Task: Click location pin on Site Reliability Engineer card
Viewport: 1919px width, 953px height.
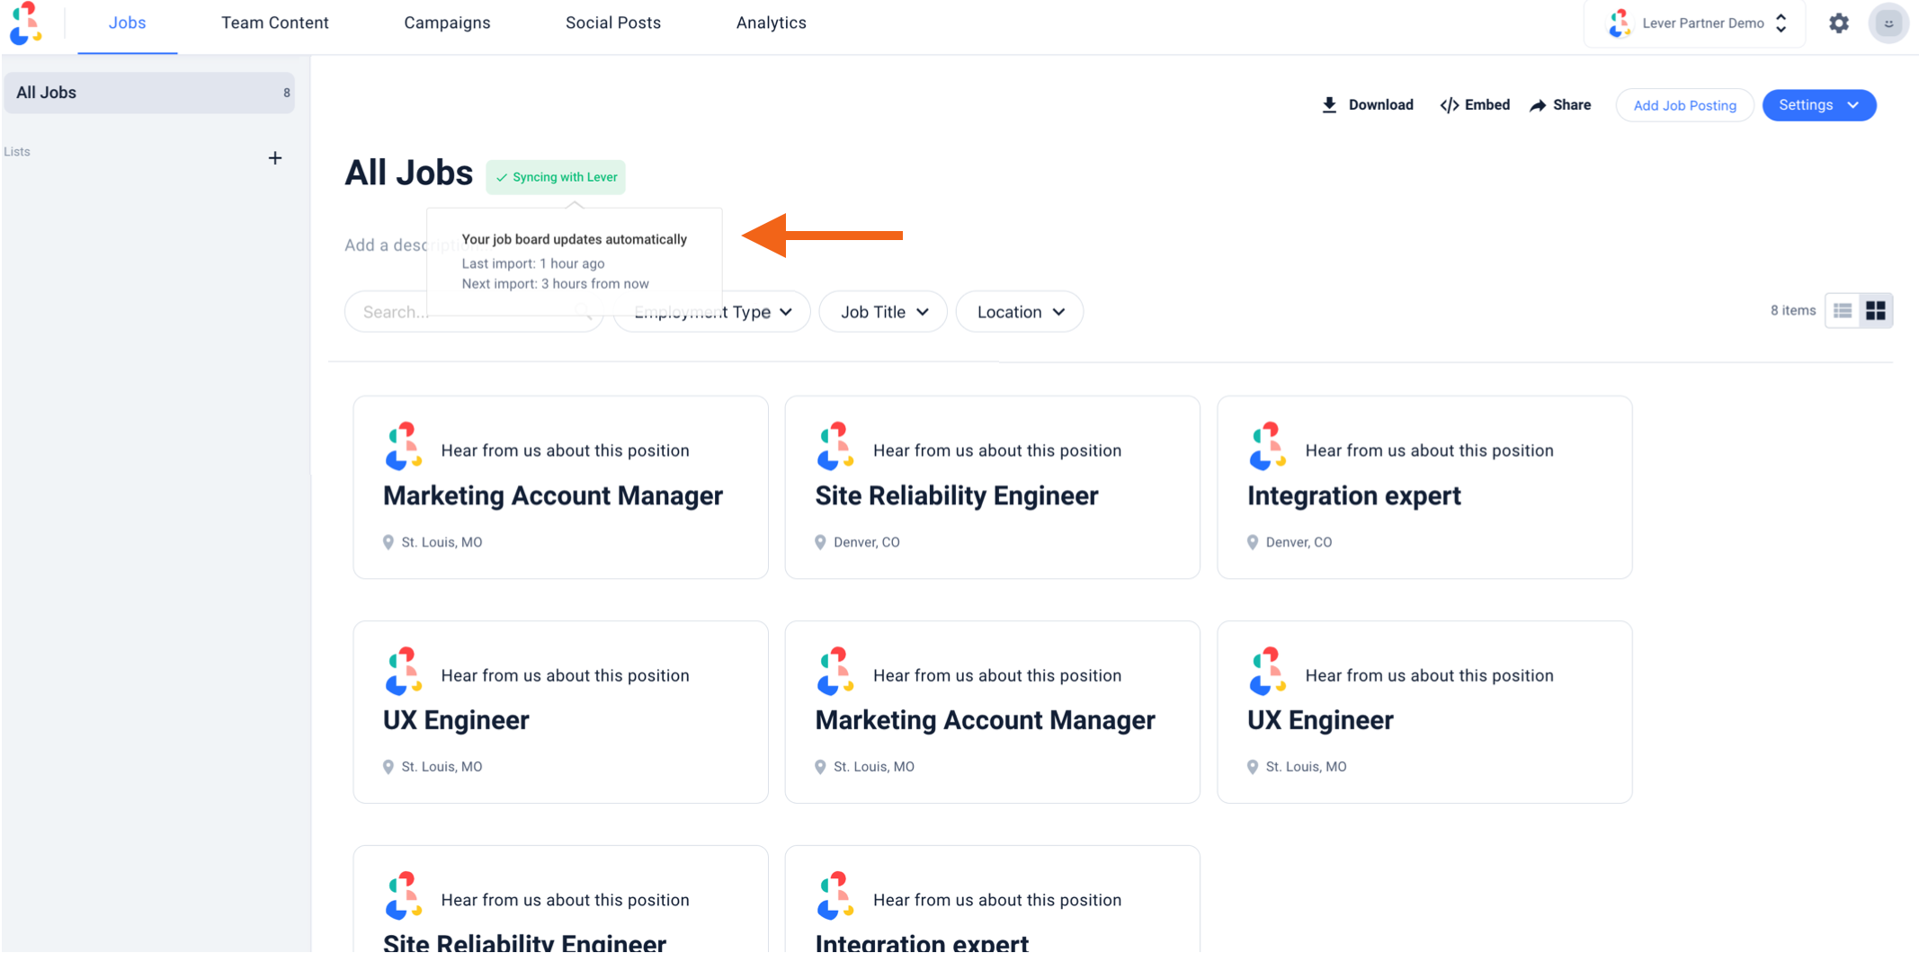Action: (x=820, y=542)
